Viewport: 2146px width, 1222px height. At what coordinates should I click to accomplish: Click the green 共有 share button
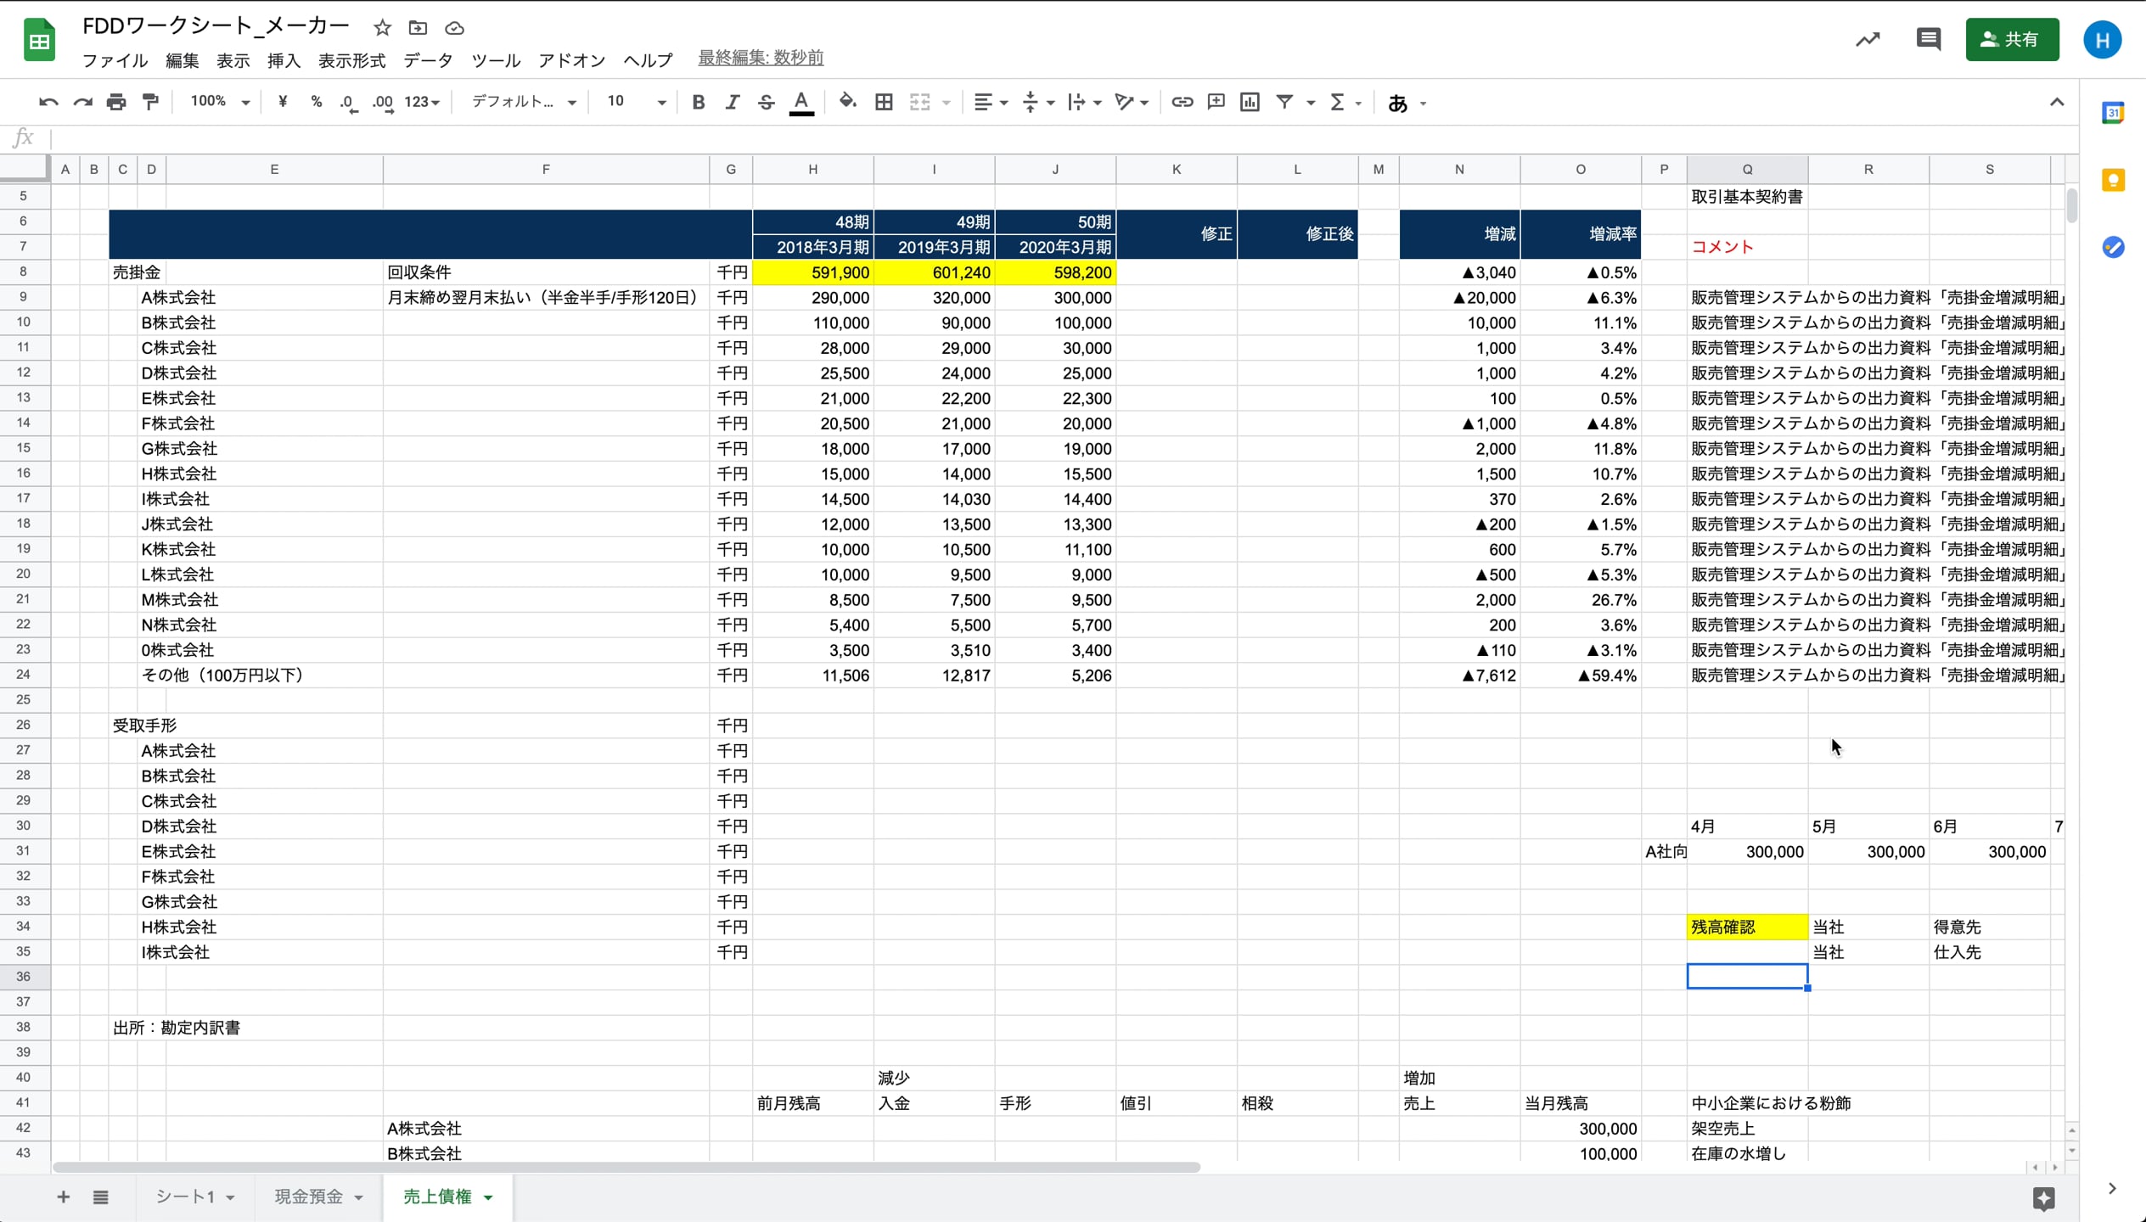point(2011,40)
